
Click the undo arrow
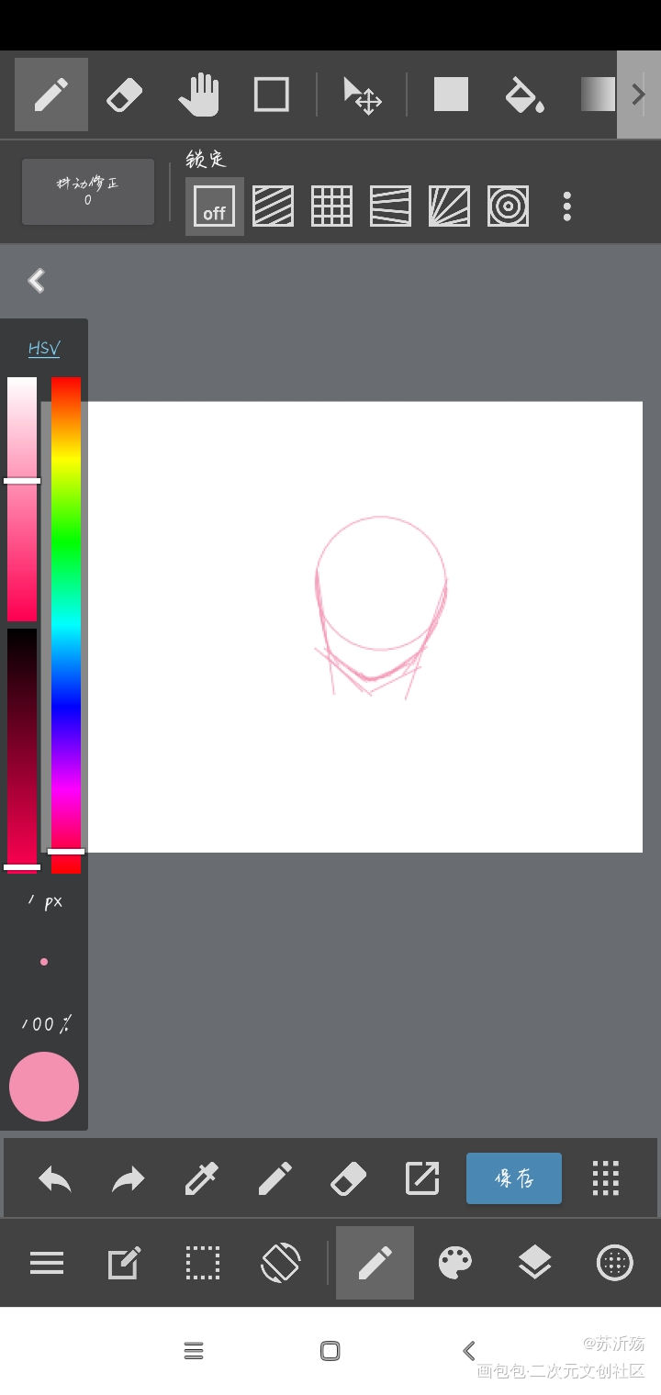coord(55,1178)
